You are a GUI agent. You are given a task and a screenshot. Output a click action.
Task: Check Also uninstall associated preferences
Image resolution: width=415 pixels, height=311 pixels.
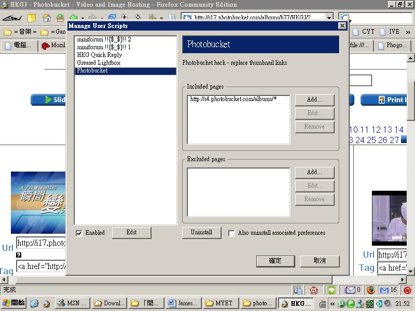tap(231, 233)
